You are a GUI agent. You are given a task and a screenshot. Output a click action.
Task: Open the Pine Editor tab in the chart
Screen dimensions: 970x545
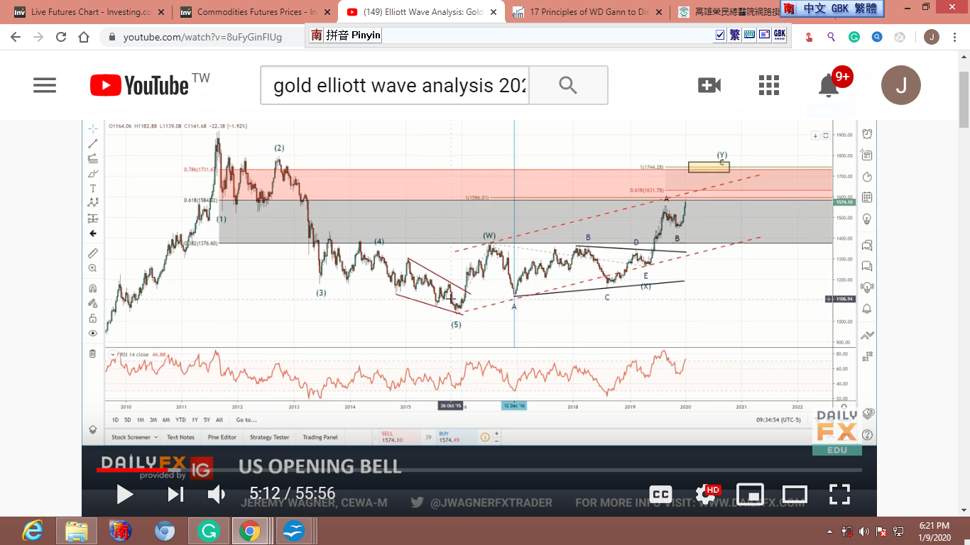point(222,437)
